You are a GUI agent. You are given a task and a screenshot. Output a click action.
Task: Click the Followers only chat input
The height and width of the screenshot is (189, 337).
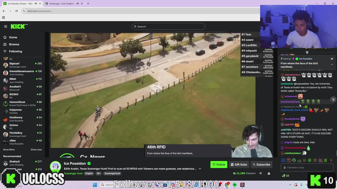coord(307,167)
